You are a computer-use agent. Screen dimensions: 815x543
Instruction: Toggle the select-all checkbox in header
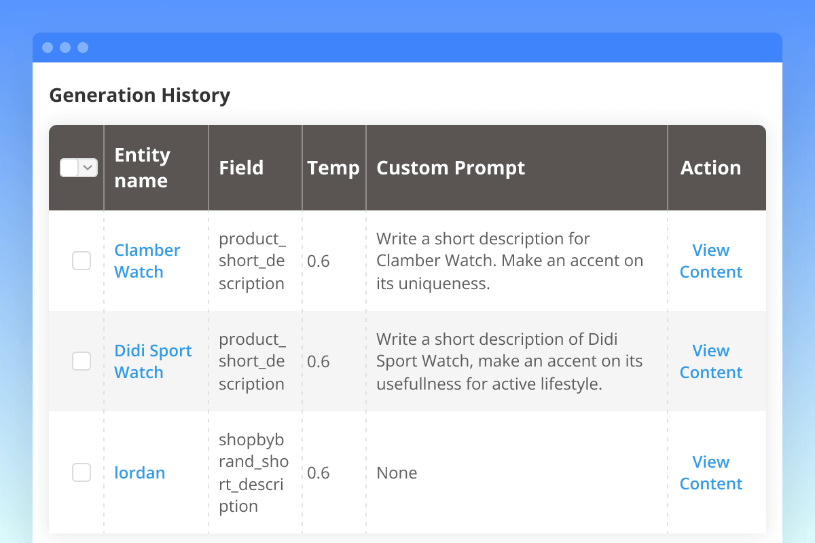tap(70, 168)
